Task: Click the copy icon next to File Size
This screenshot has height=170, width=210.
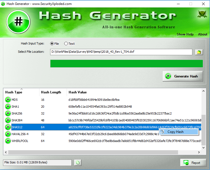Action: click(78, 163)
